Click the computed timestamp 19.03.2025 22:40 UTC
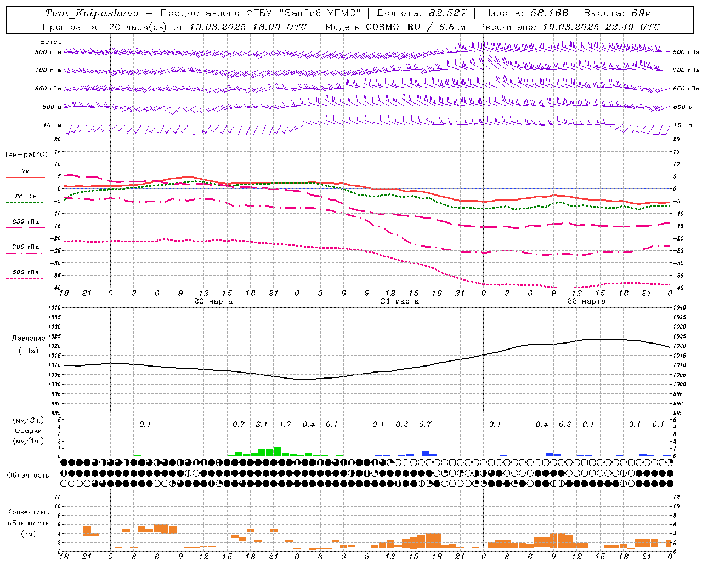Viewport: 702px width, 561px height. click(x=601, y=27)
